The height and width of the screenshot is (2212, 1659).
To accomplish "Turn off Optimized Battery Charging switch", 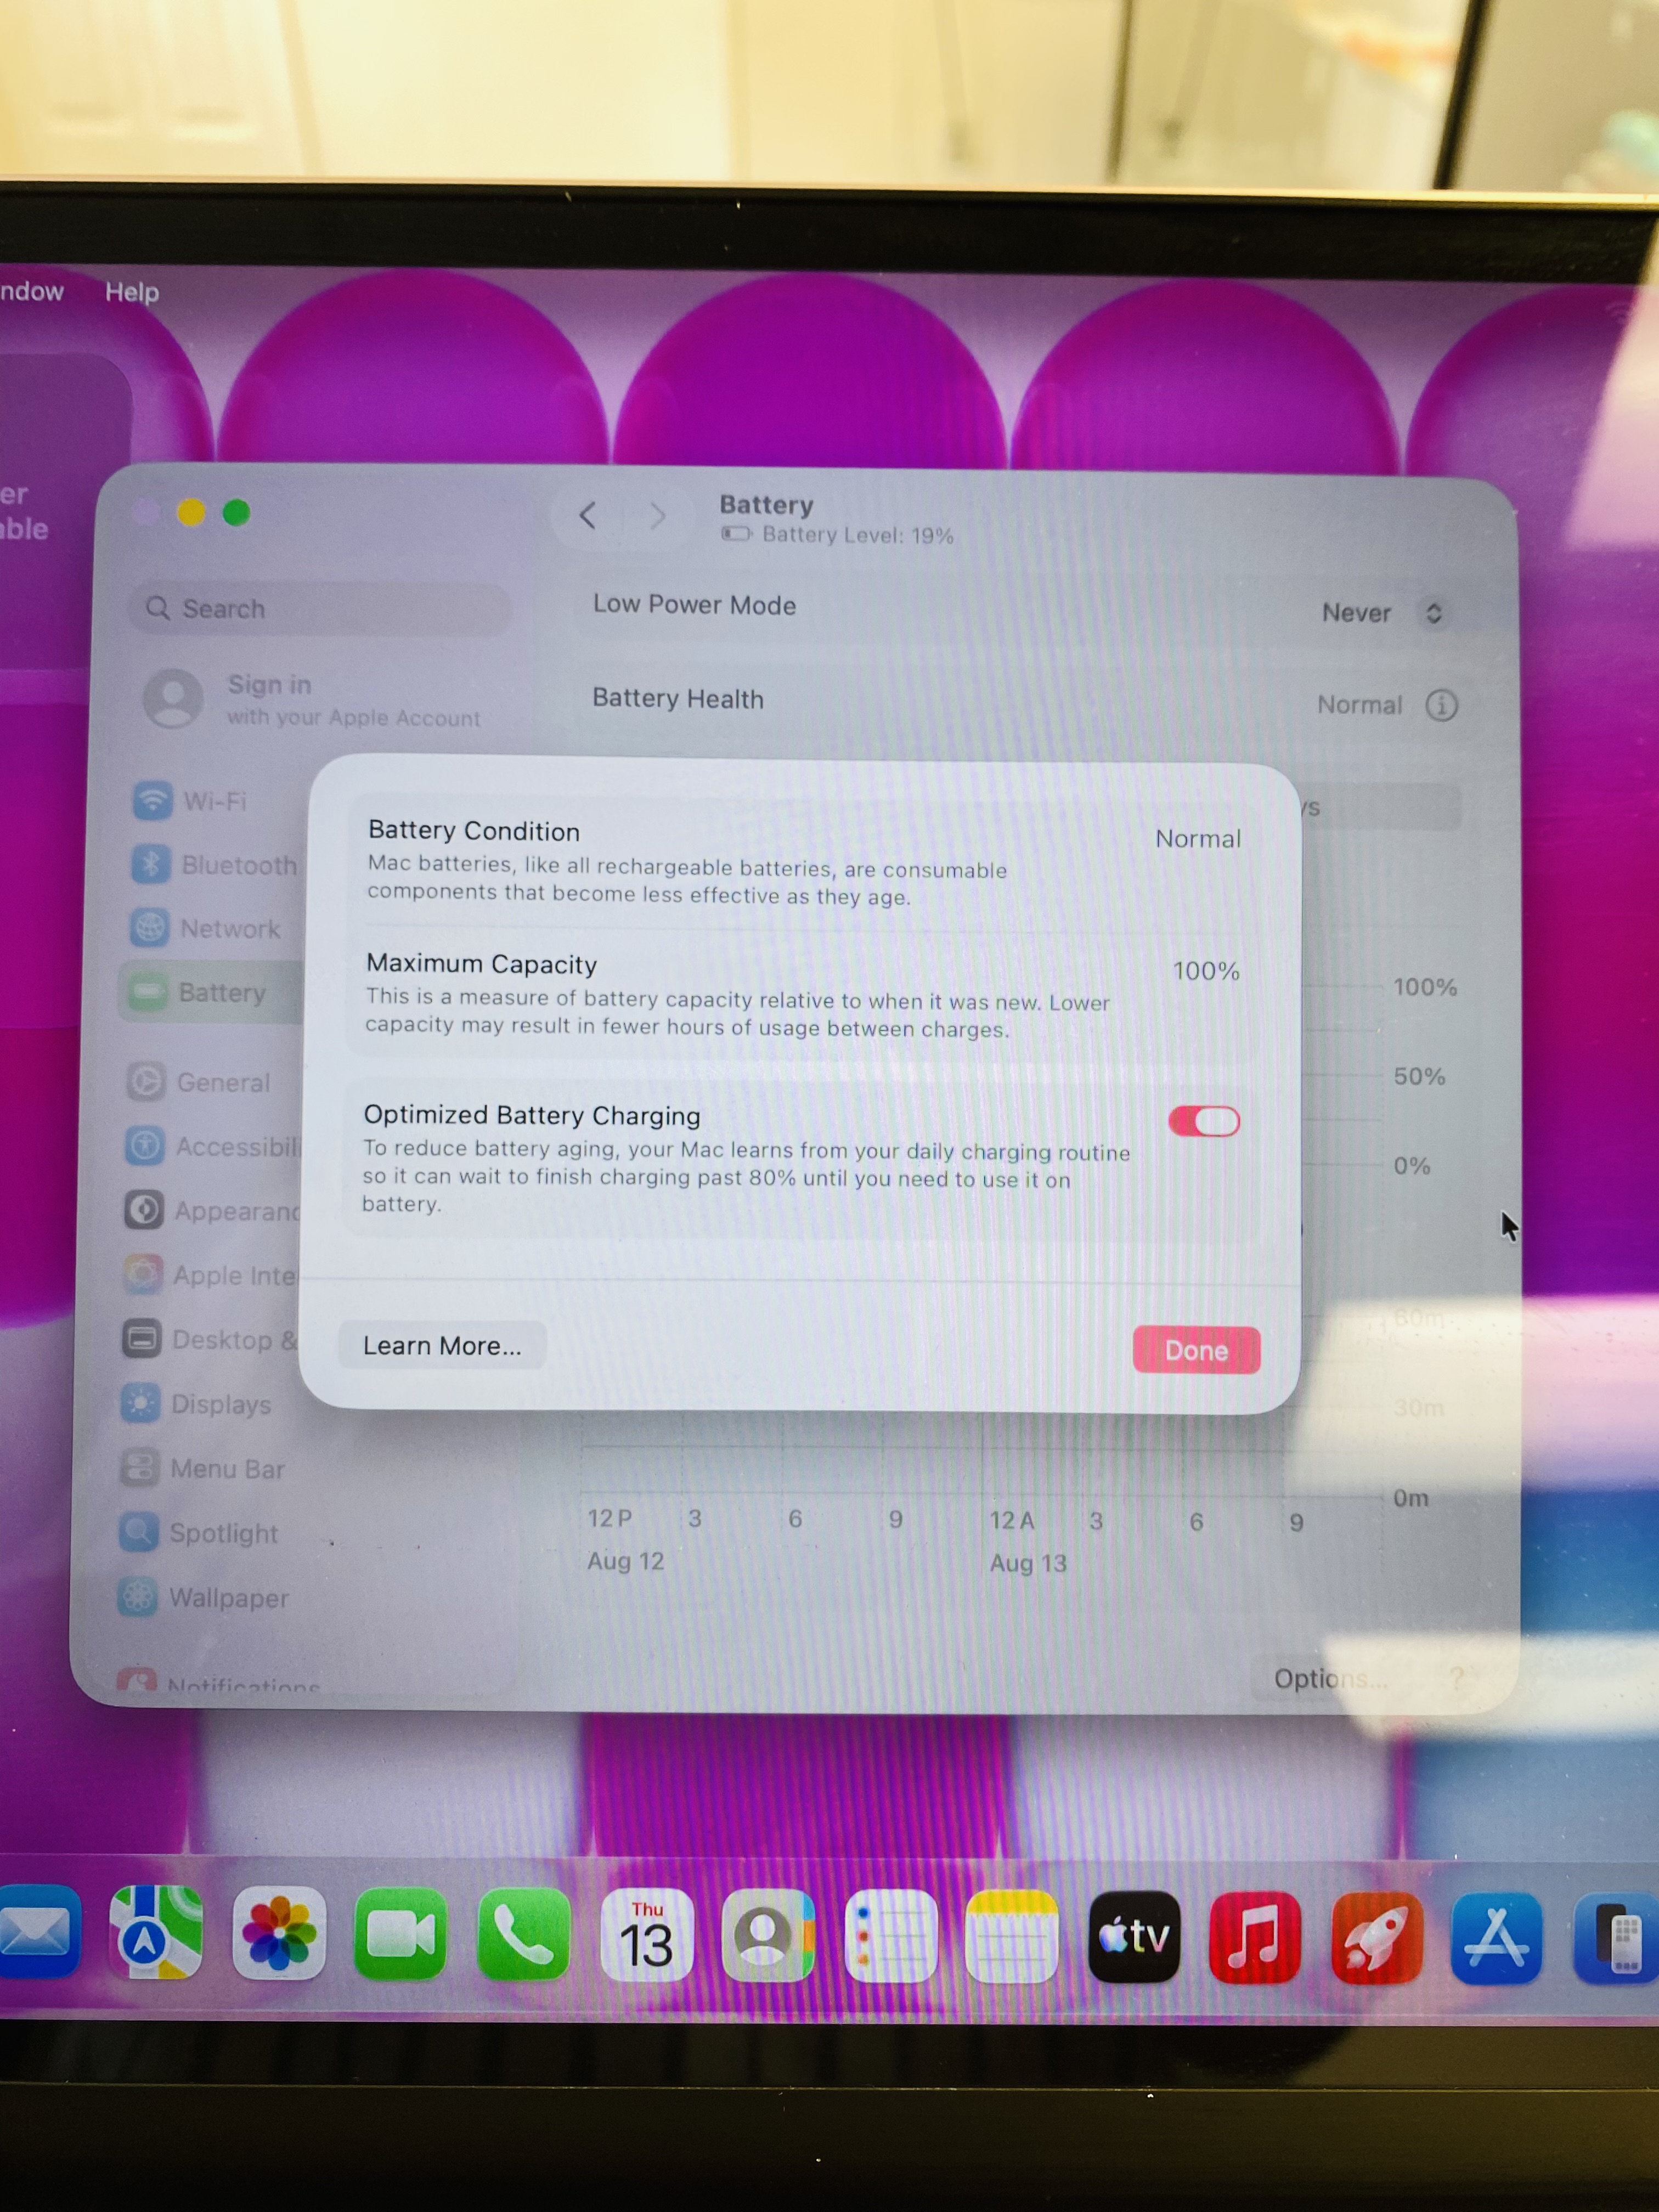I will [x=1204, y=1121].
